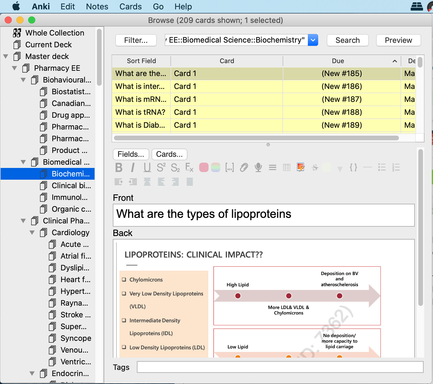Collapse the Master deck tree

coord(6,56)
